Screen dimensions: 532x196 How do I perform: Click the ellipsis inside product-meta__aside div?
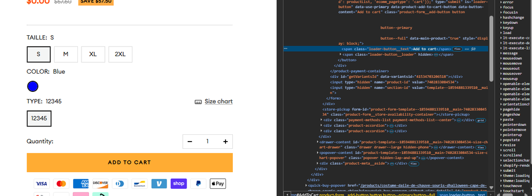(392, 164)
